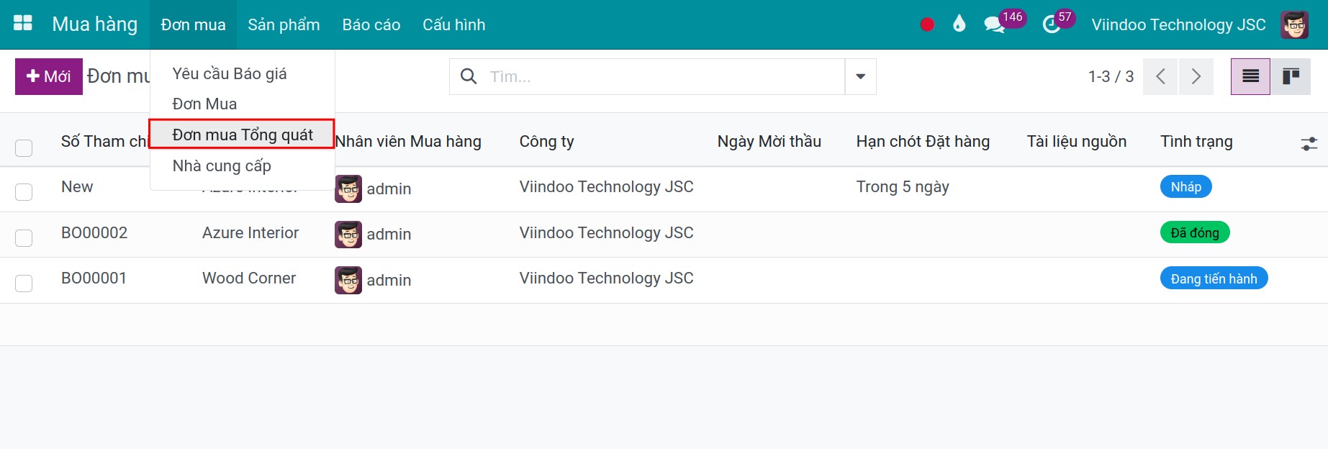The height and width of the screenshot is (449, 1328).
Task: Sort by Số Tham chiếu column header
Action: pos(104,142)
